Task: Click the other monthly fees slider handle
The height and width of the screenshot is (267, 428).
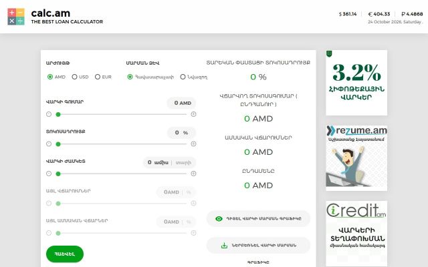Action: [x=58, y=233]
